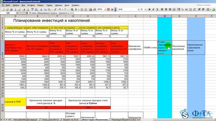Merge and center cells

tap(174, 9)
